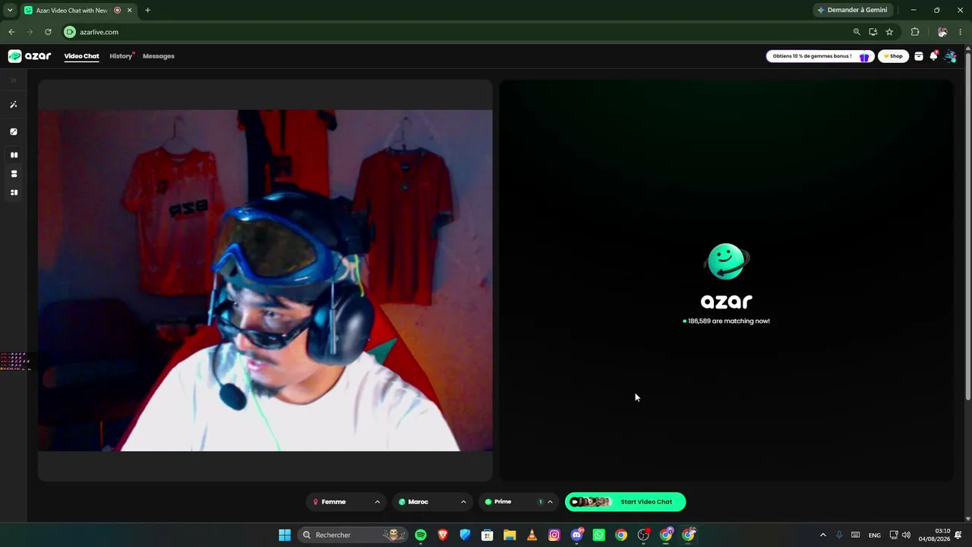Open Microsoft Store from the taskbar
Viewport: 972px width, 547px height.
coord(488,535)
